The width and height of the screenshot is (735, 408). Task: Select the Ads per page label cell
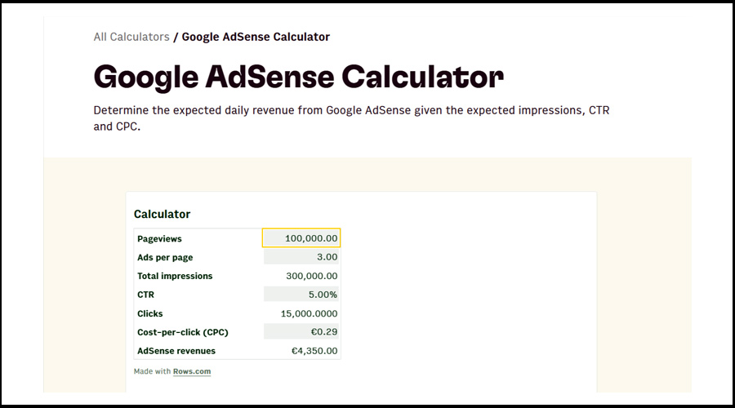point(165,258)
